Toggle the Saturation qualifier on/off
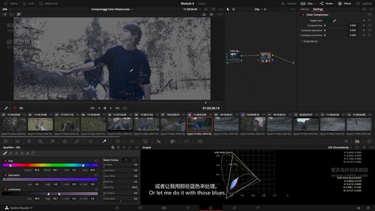Screen dimensions: 375x211 pyautogui.click(x=5, y=175)
